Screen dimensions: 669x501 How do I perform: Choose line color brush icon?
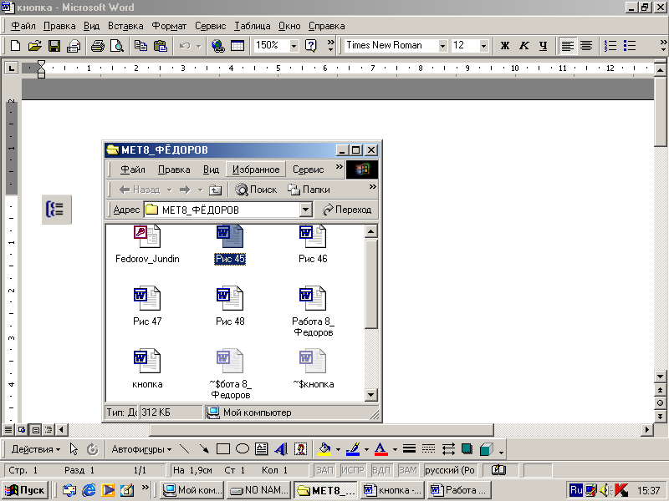point(353,449)
